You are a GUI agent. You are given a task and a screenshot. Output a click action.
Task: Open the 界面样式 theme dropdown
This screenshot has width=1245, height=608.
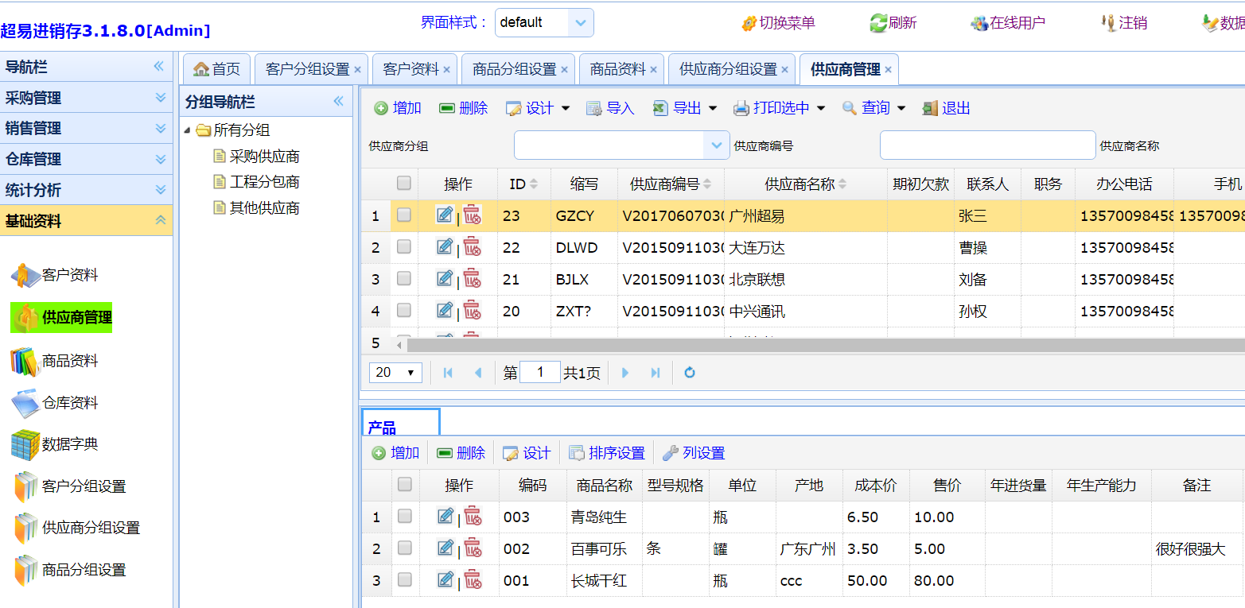[580, 23]
